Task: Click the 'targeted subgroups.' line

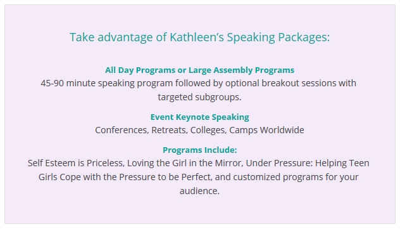Action: (199, 97)
